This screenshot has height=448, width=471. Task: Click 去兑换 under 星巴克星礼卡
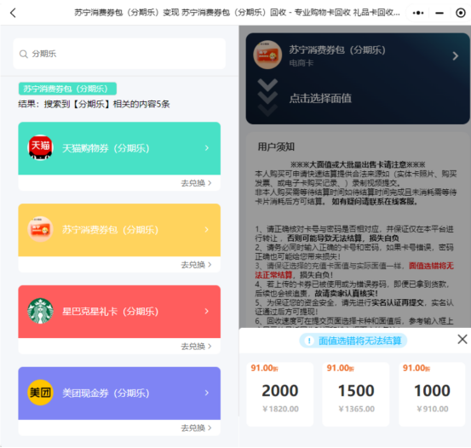196,347
